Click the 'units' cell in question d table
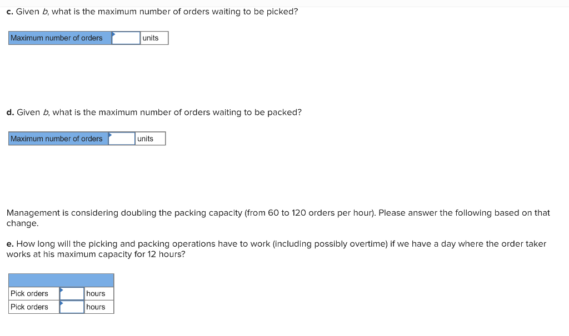The image size is (569, 336). tap(149, 139)
